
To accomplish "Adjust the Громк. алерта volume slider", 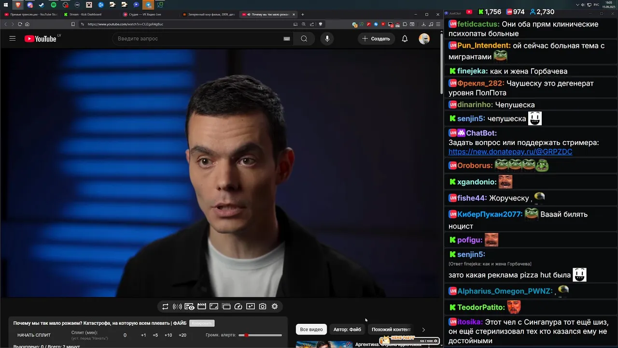I will click(261, 335).
